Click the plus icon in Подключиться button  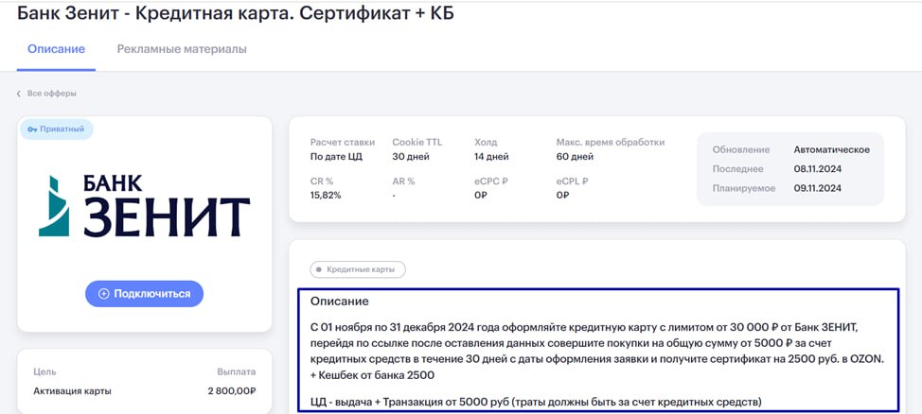point(103,294)
